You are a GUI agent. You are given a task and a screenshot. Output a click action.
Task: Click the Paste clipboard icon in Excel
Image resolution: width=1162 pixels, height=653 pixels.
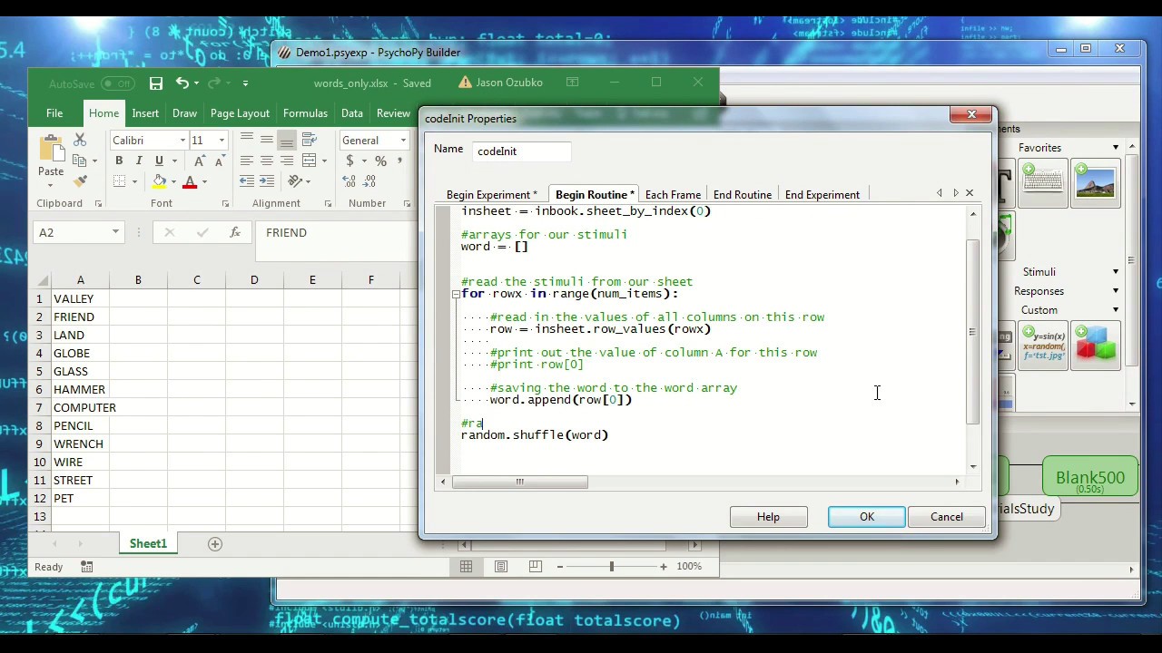[x=51, y=149]
